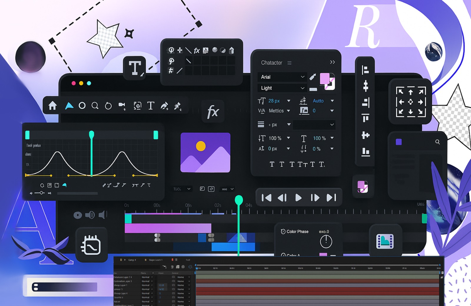
Task: Mute audio with the speaker icon
Action: click(102, 215)
